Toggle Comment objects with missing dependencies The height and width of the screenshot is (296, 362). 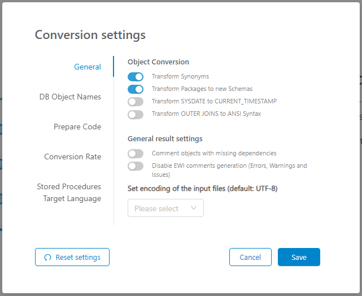[x=136, y=154]
